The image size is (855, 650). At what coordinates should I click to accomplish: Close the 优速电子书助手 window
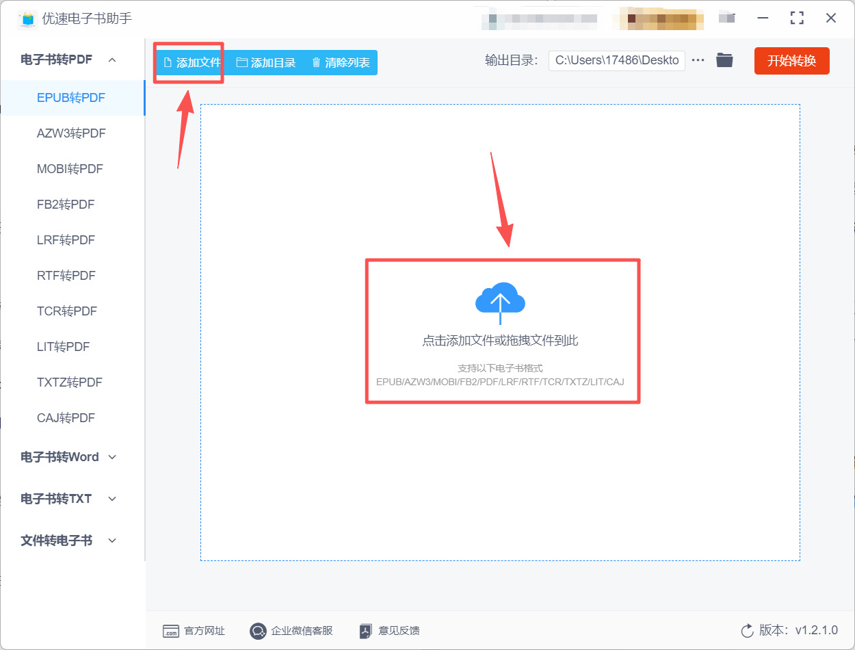point(831,18)
